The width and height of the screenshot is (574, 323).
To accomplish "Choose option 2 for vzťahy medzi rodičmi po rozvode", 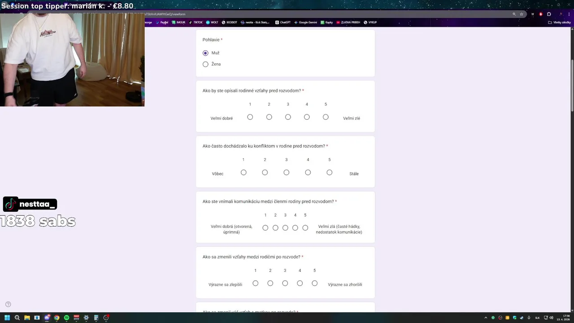I will tap(270, 283).
